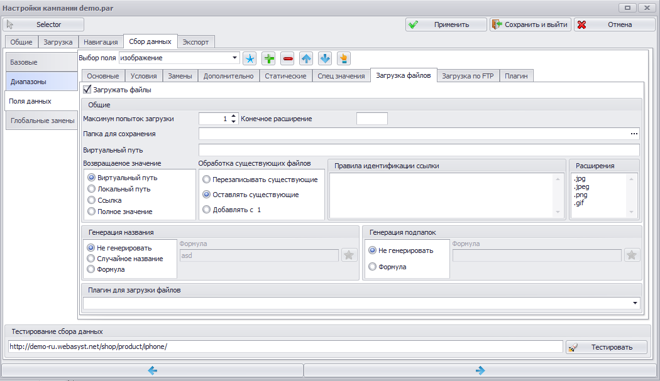Uncheck the Загружать файлы checkbox
Screen dimensions: 660x381
87,89
